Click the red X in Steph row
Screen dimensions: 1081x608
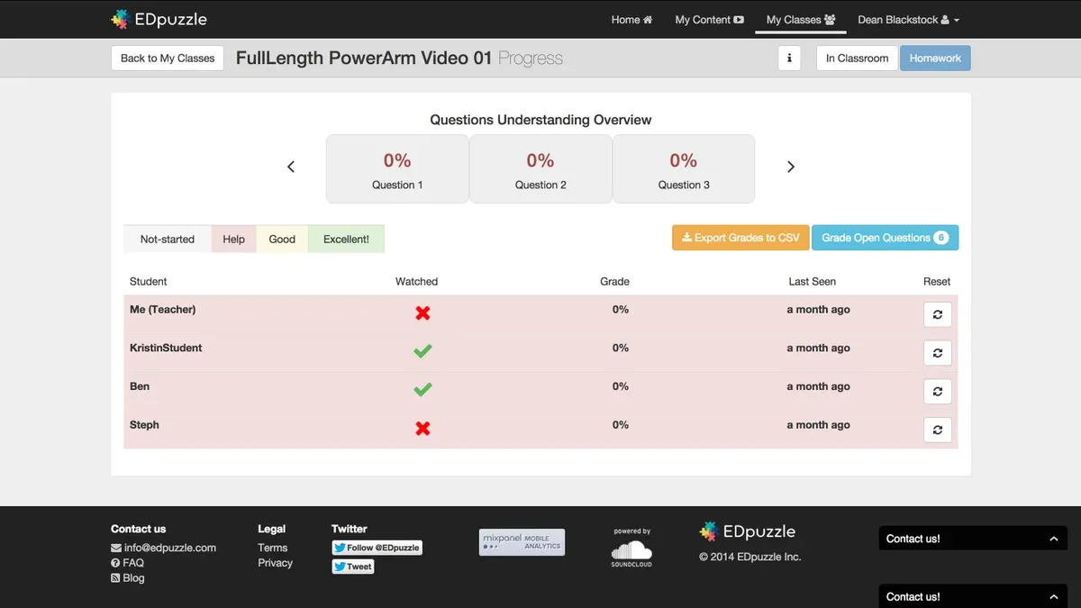click(422, 429)
